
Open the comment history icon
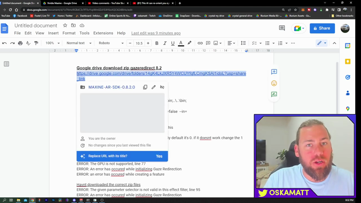pyautogui.click(x=282, y=28)
